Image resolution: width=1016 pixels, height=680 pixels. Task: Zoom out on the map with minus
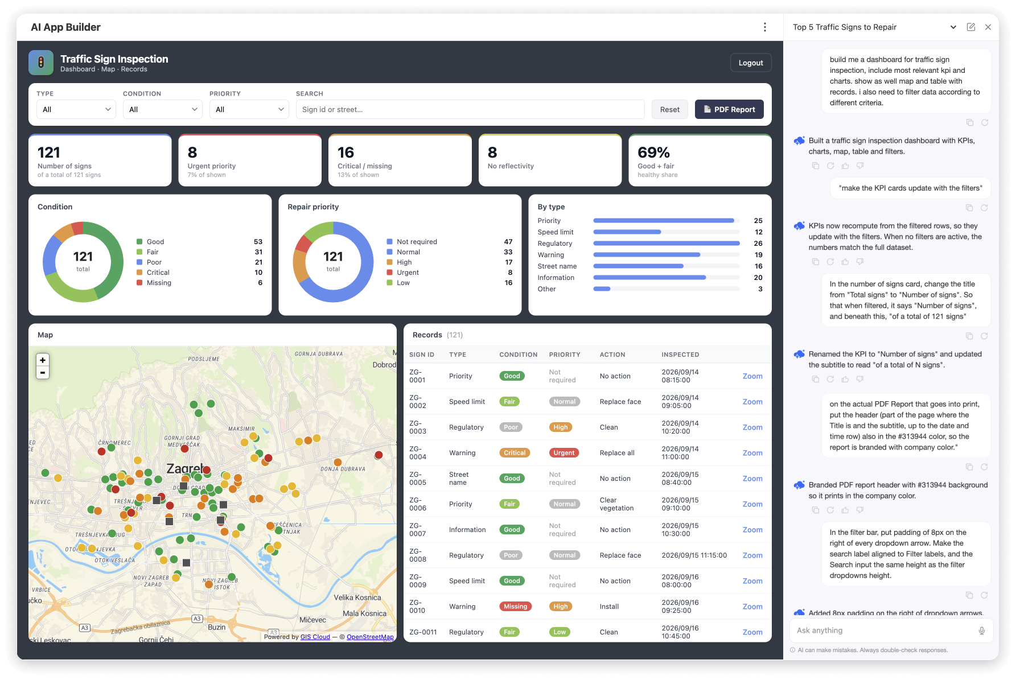[43, 373]
